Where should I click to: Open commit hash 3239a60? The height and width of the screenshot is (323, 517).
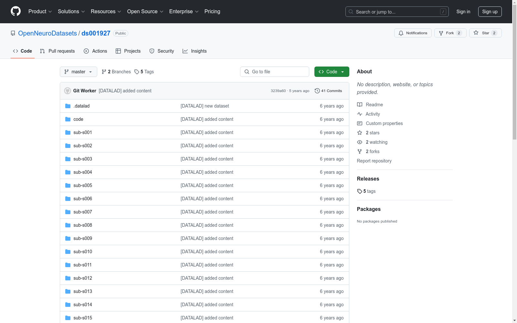coord(278,91)
